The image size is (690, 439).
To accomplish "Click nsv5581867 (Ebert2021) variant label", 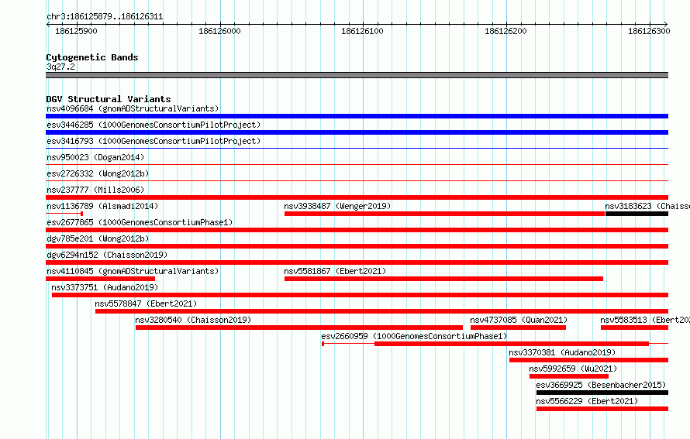I will (335, 271).
